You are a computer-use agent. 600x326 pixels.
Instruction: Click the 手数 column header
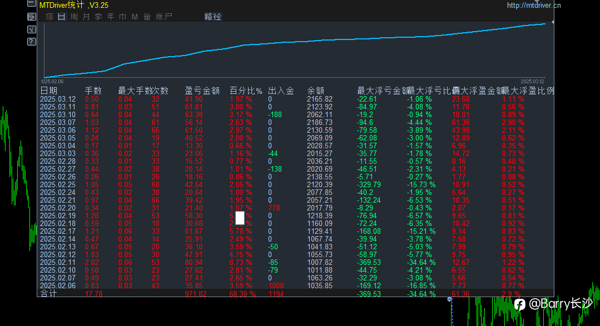pyautogui.click(x=93, y=91)
